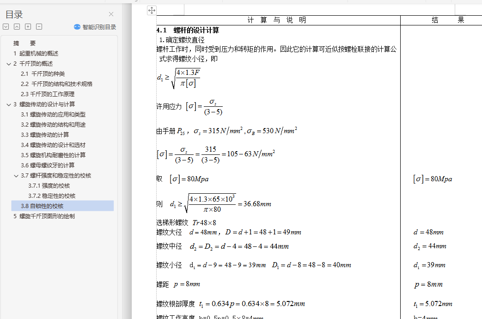Image resolution: width=482 pixels, height=319 pixels.
Task: Navigate to 5 螺旋千斤顶图形的绘制
Action: 44,216
